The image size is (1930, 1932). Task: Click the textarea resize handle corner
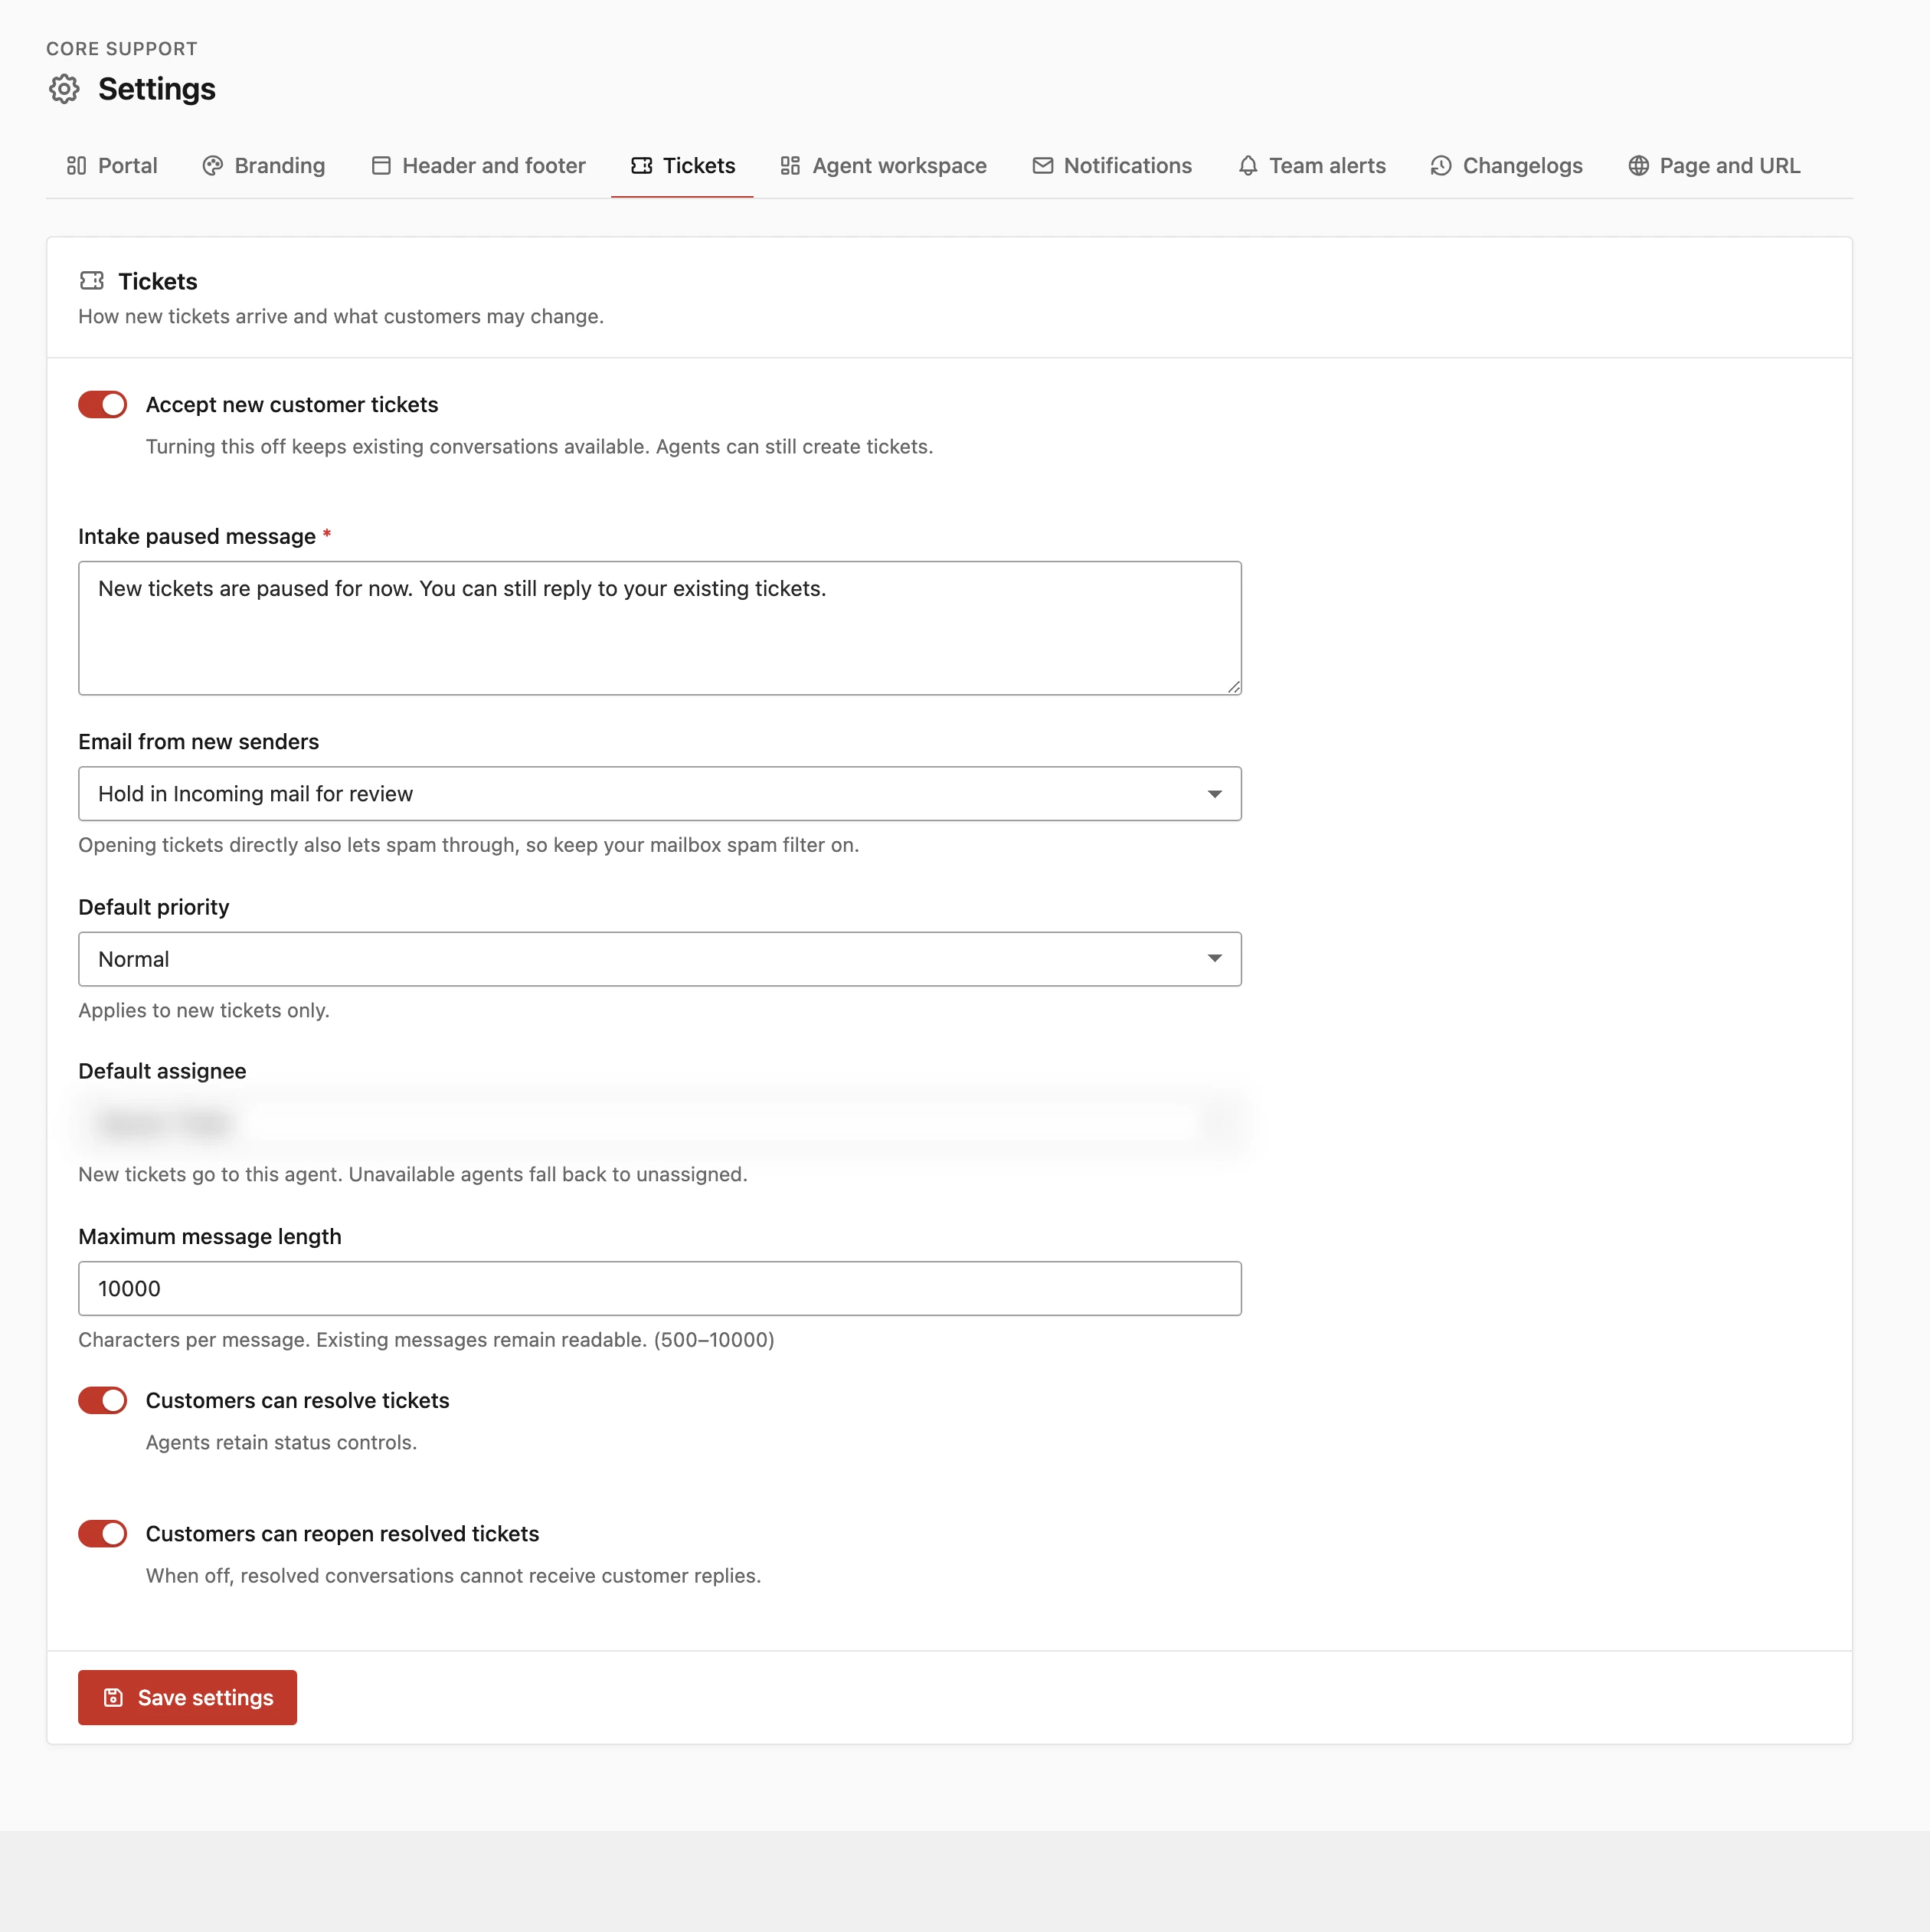point(1234,687)
